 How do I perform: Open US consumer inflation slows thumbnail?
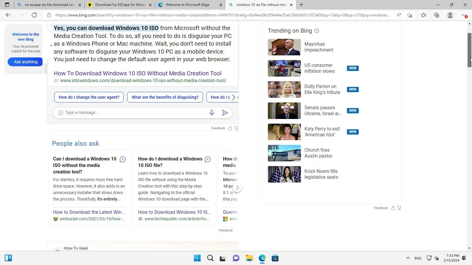pyautogui.click(x=284, y=68)
